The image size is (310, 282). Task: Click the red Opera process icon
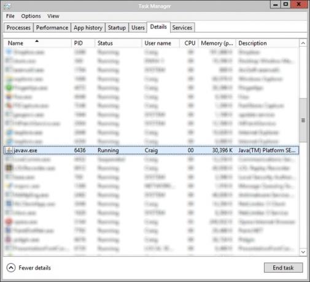coord(9,222)
